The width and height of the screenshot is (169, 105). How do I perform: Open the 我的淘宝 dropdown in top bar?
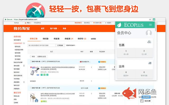point(87,23)
